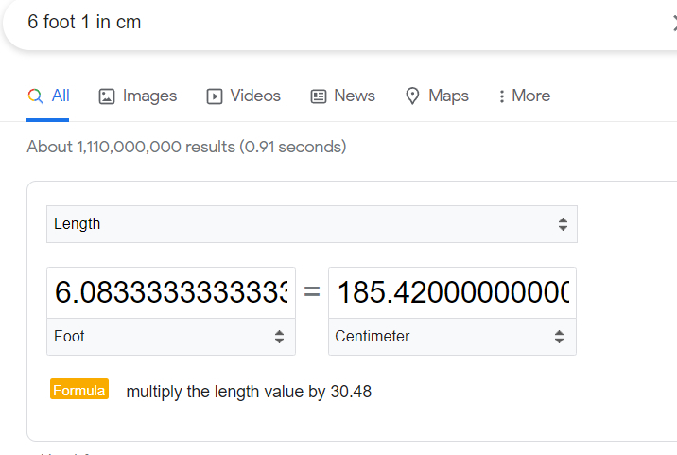The height and width of the screenshot is (455, 677).
Task: Clear the search query with X
Action: (x=673, y=24)
